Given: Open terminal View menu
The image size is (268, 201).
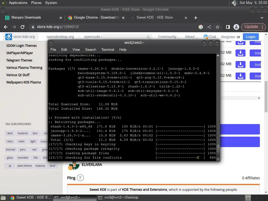Looking at the screenshot, I should [76, 49].
